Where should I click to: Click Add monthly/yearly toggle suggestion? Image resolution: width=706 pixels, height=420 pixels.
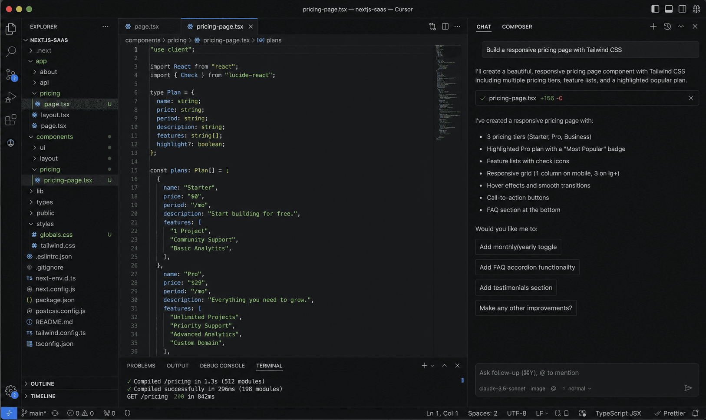pyautogui.click(x=518, y=247)
